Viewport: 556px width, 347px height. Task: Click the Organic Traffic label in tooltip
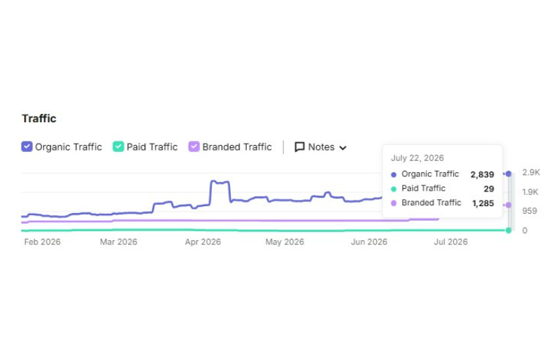[x=430, y=174]
